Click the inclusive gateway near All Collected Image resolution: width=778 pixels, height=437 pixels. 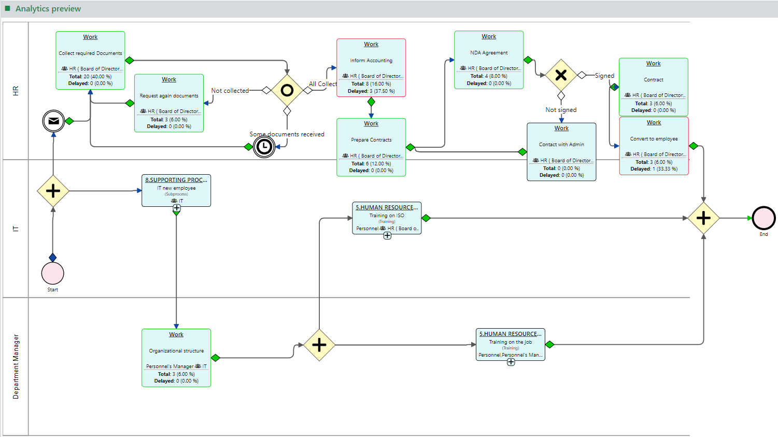pos(288,90)
